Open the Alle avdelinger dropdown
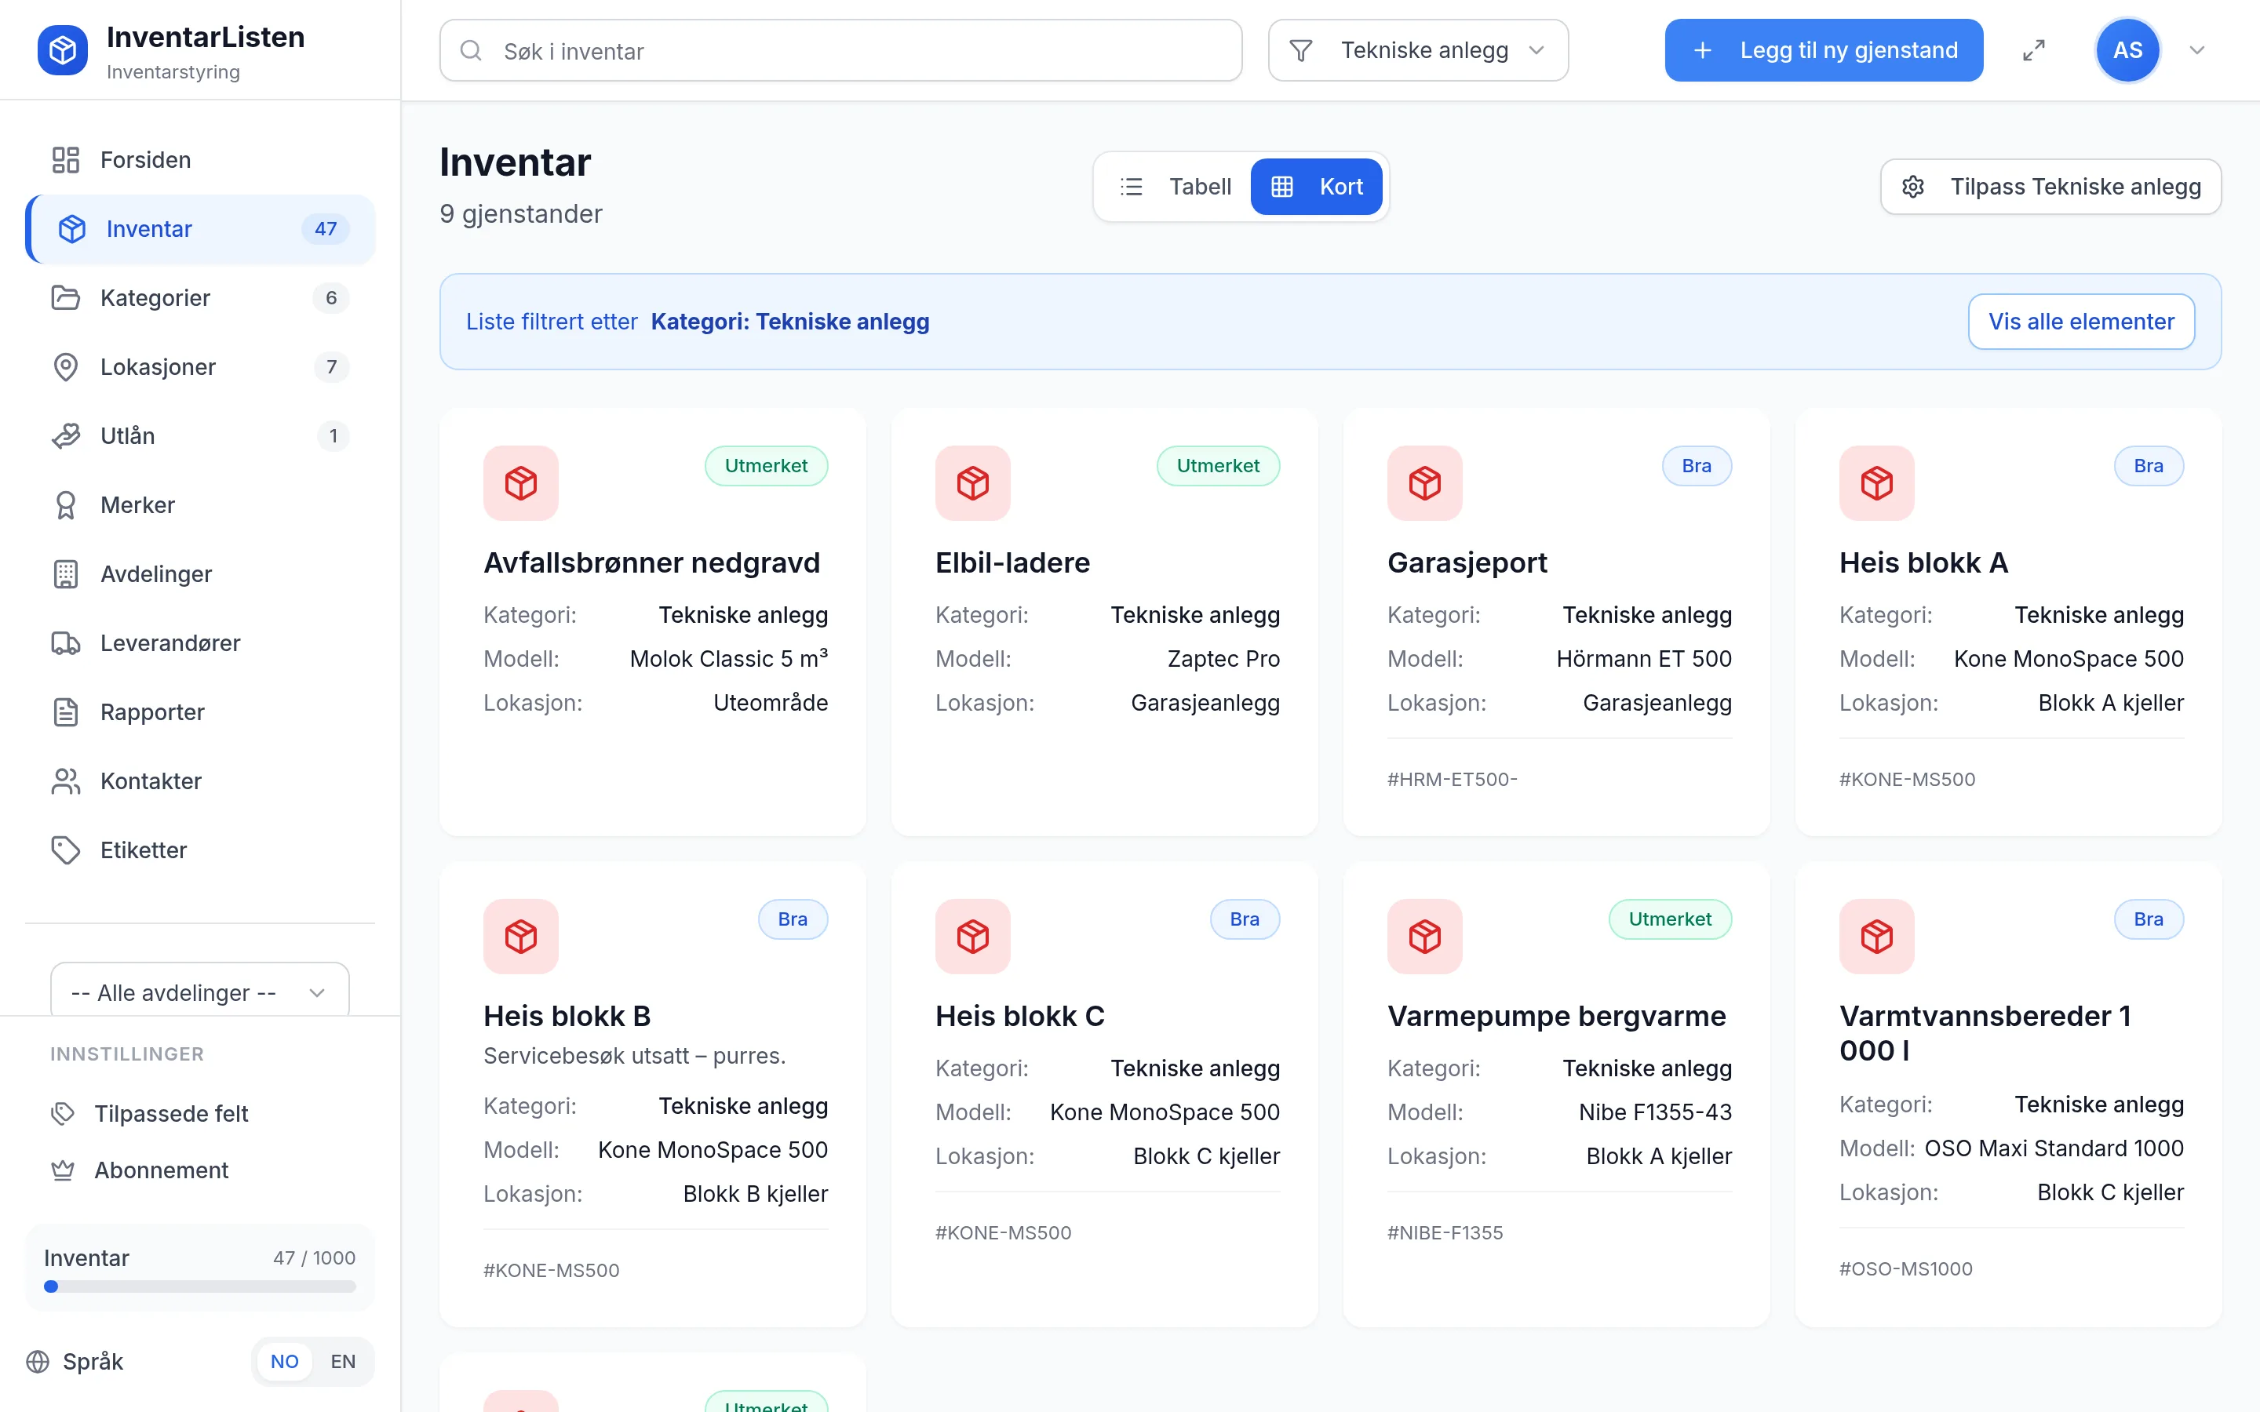 200,992
